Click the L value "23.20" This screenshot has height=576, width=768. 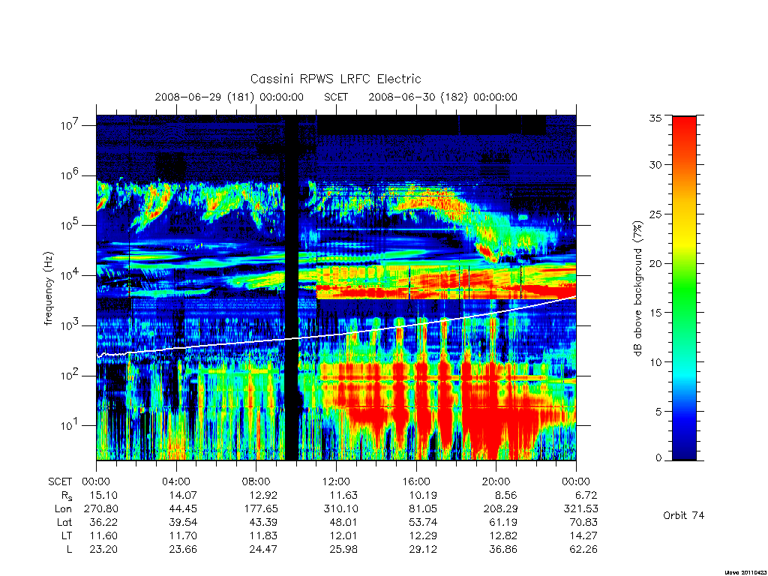pyautogui.click(x=103, y=550)
